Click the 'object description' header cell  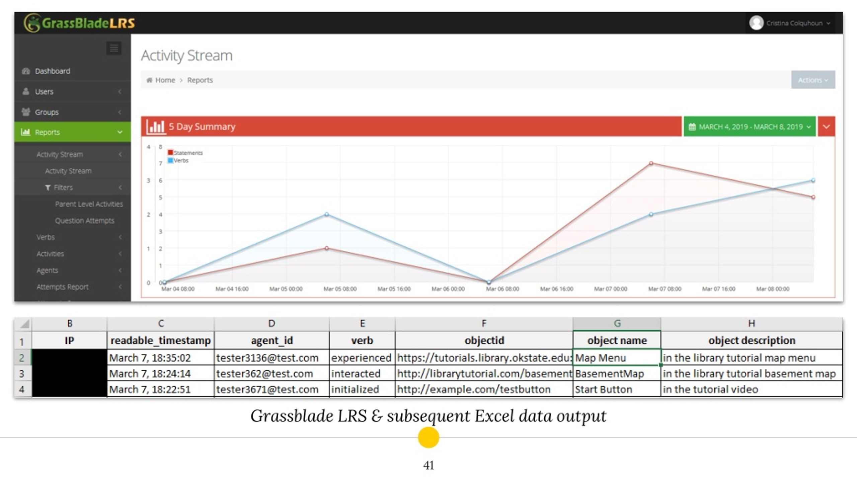[752, 340]
